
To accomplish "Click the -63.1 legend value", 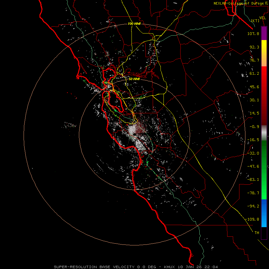I will [x=253, y=180].
